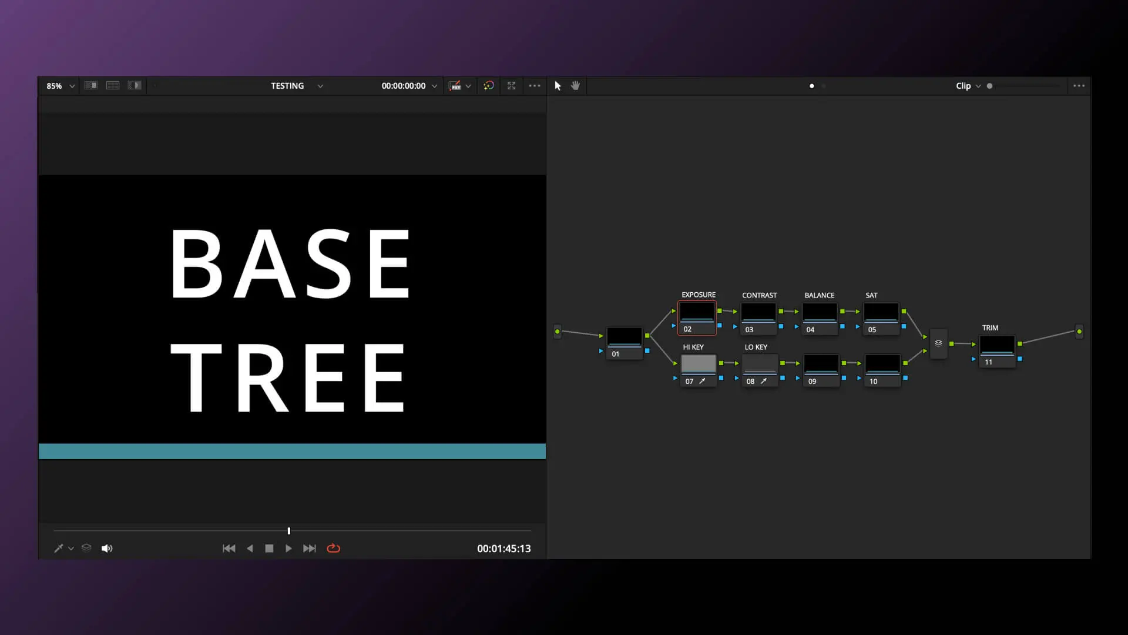Select the CONTRAST node 03

pyautogui.click(x=758, y=319)
